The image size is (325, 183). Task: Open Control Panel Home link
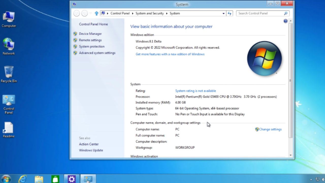pyautogui.click(x=93, y=24)
